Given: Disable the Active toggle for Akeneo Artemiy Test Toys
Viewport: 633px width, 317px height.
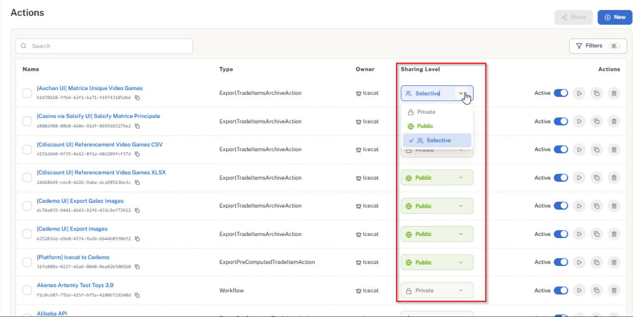Looking at the screenshot, I should (561, 290).
